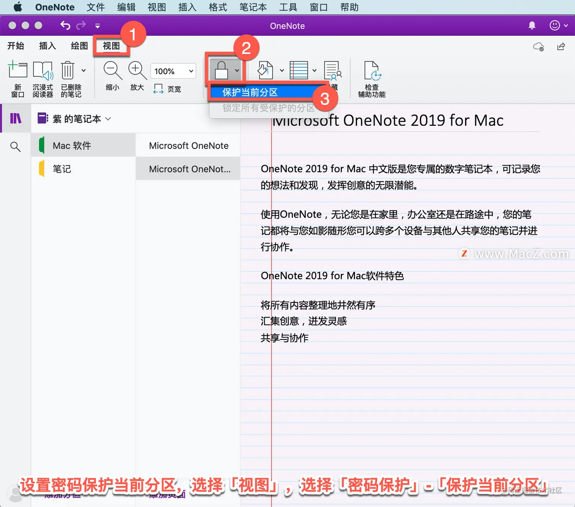Viewport: 575px width, 507px height.
Task: Open the truncated Microsoft OneNot... page
Action: [x=188, y=168]
